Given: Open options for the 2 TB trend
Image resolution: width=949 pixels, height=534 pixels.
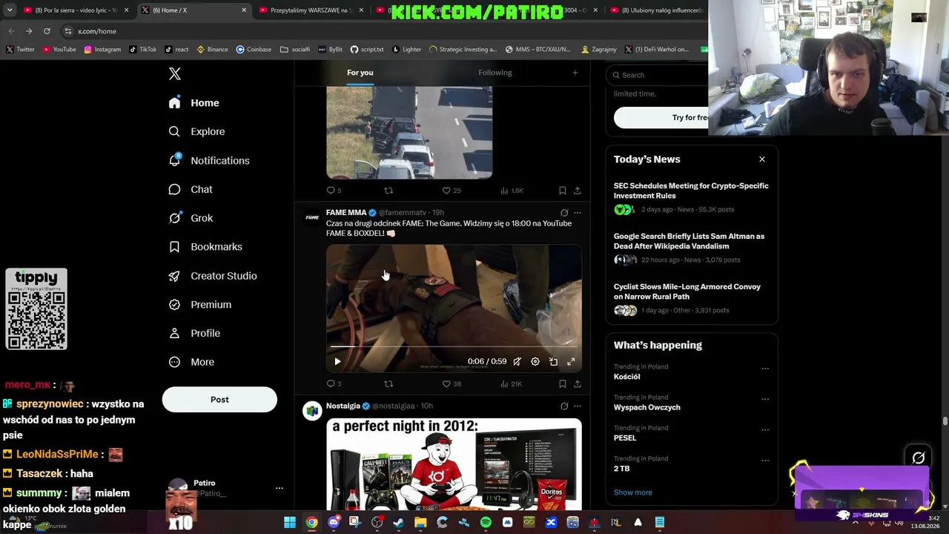Looking at the screenshot, I should pos(765,461).
